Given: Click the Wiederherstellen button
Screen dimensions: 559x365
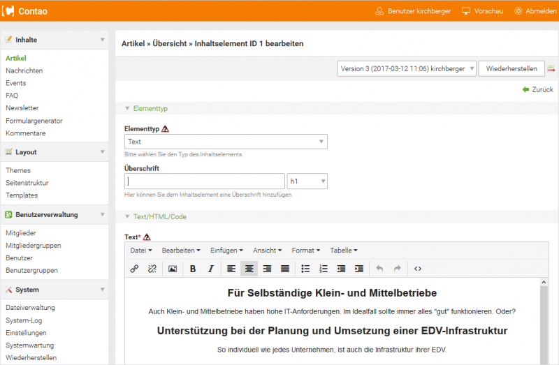Looking at the screenshot, I should coord(511,68).
